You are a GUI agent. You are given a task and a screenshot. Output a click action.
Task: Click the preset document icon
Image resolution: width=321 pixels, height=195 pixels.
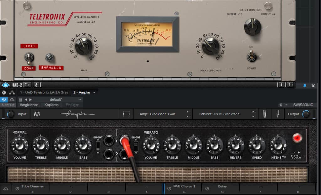(20, 100)
